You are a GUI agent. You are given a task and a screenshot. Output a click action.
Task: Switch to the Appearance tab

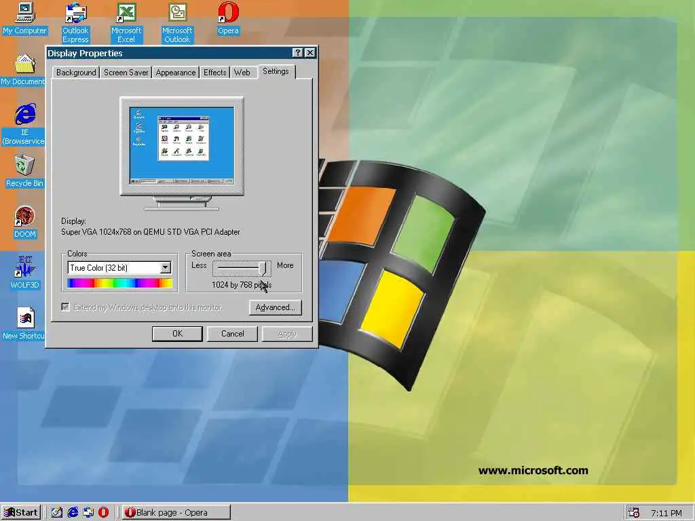pyautogui.click(x=176, y=73)
